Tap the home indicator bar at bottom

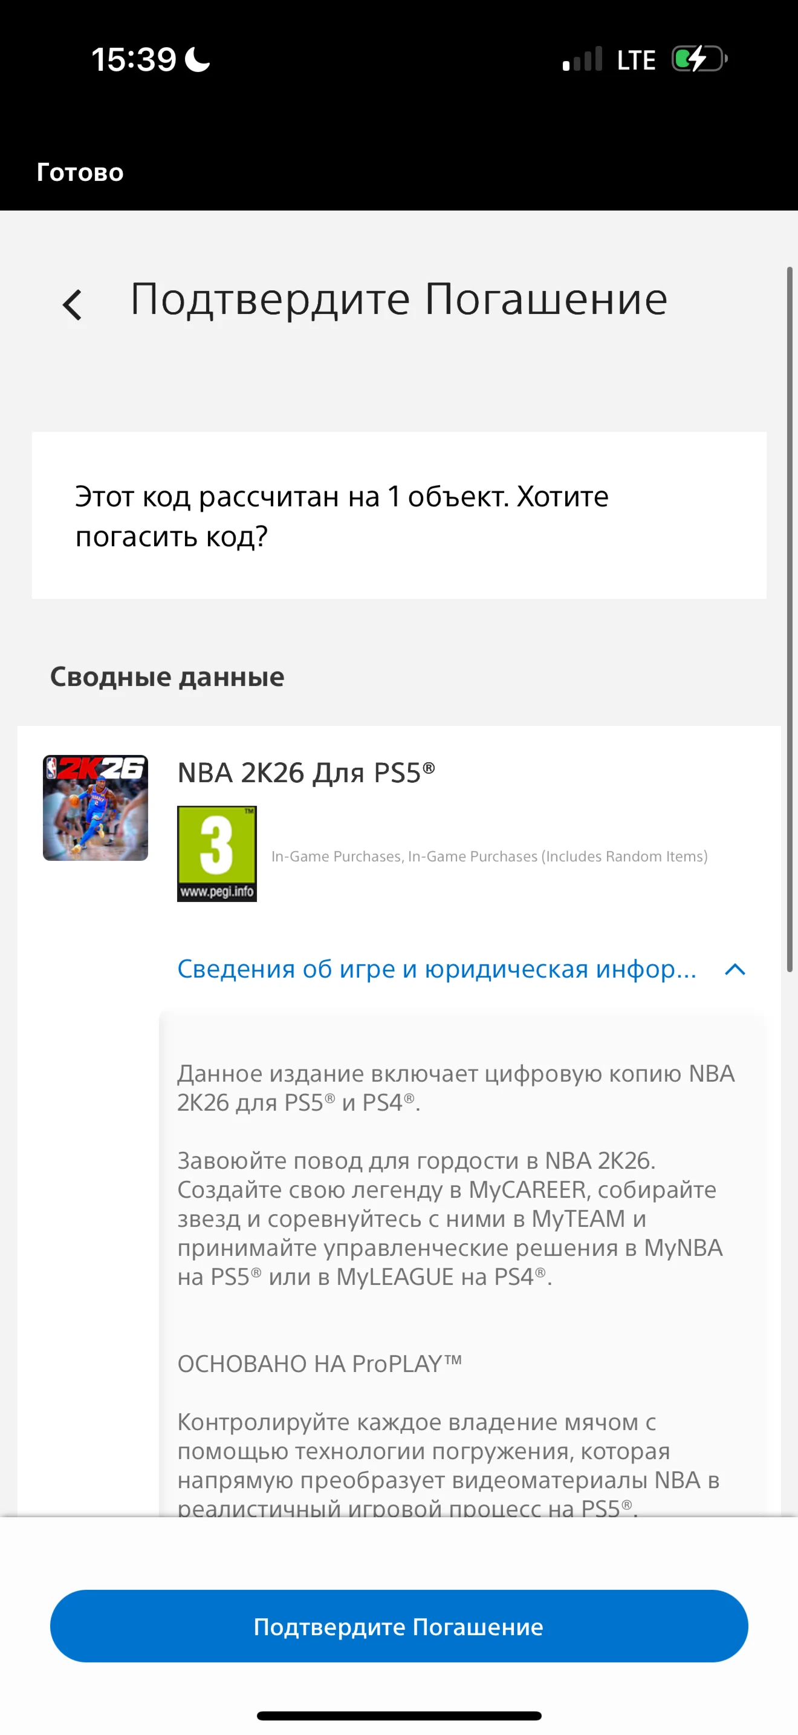click(x=399, y=1716)
